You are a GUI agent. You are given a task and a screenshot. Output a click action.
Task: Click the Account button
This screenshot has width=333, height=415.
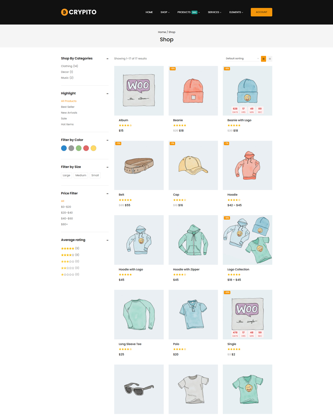click(262, 12)
